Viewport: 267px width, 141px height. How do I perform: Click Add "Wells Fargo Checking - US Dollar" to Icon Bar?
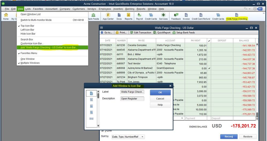click(52, 47)
